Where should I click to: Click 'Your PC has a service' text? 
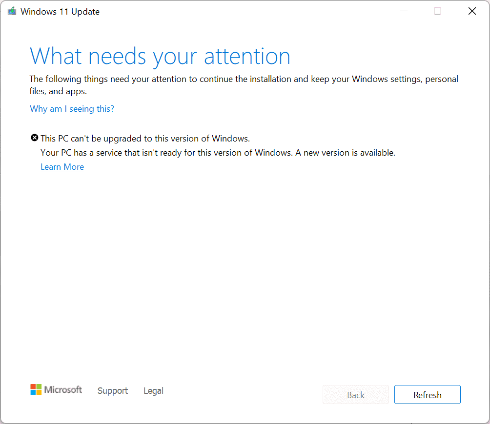coord(218,153)
